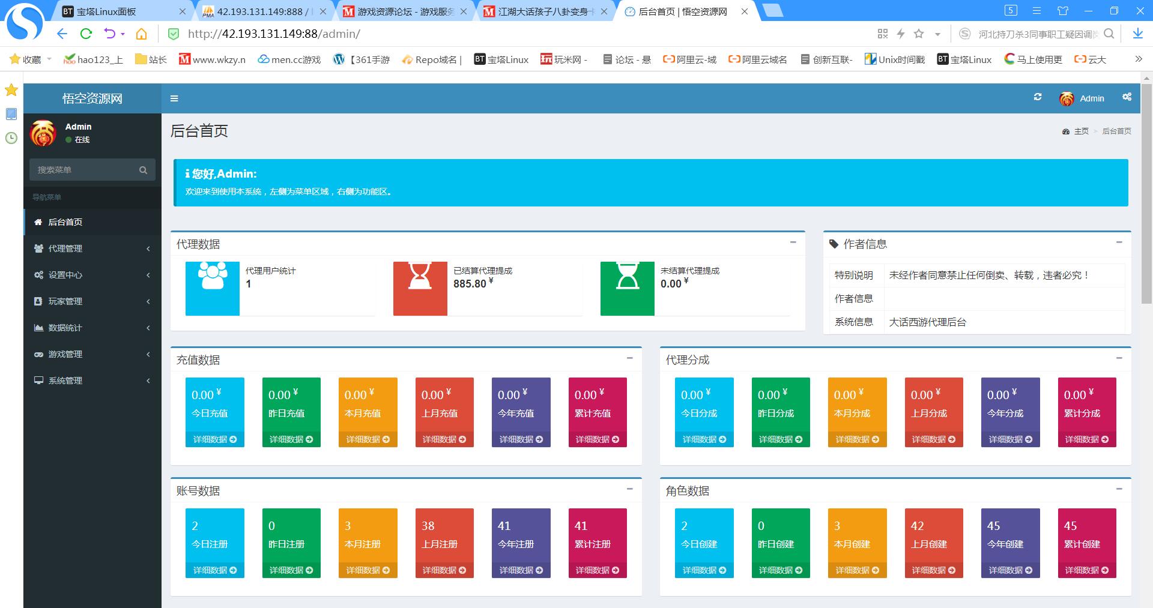Click the hamburger sidebar toggle icon
Screen dimensions: 1153x608
[174, 98]
